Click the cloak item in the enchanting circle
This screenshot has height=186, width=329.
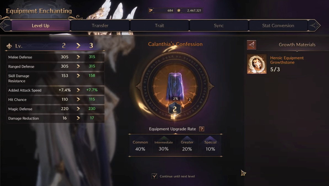pos(175,86)
